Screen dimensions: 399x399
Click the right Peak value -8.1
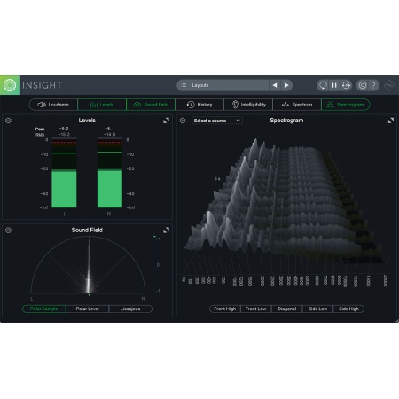click(109, 129)
